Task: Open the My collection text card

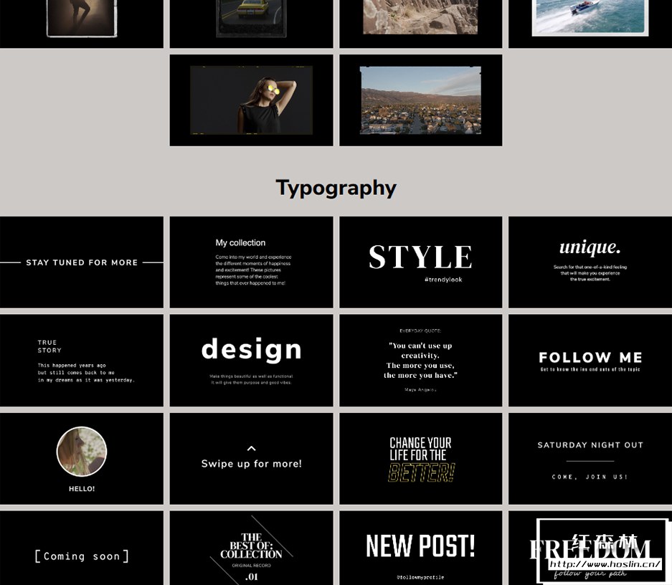Action: click(x=251, y=262)
